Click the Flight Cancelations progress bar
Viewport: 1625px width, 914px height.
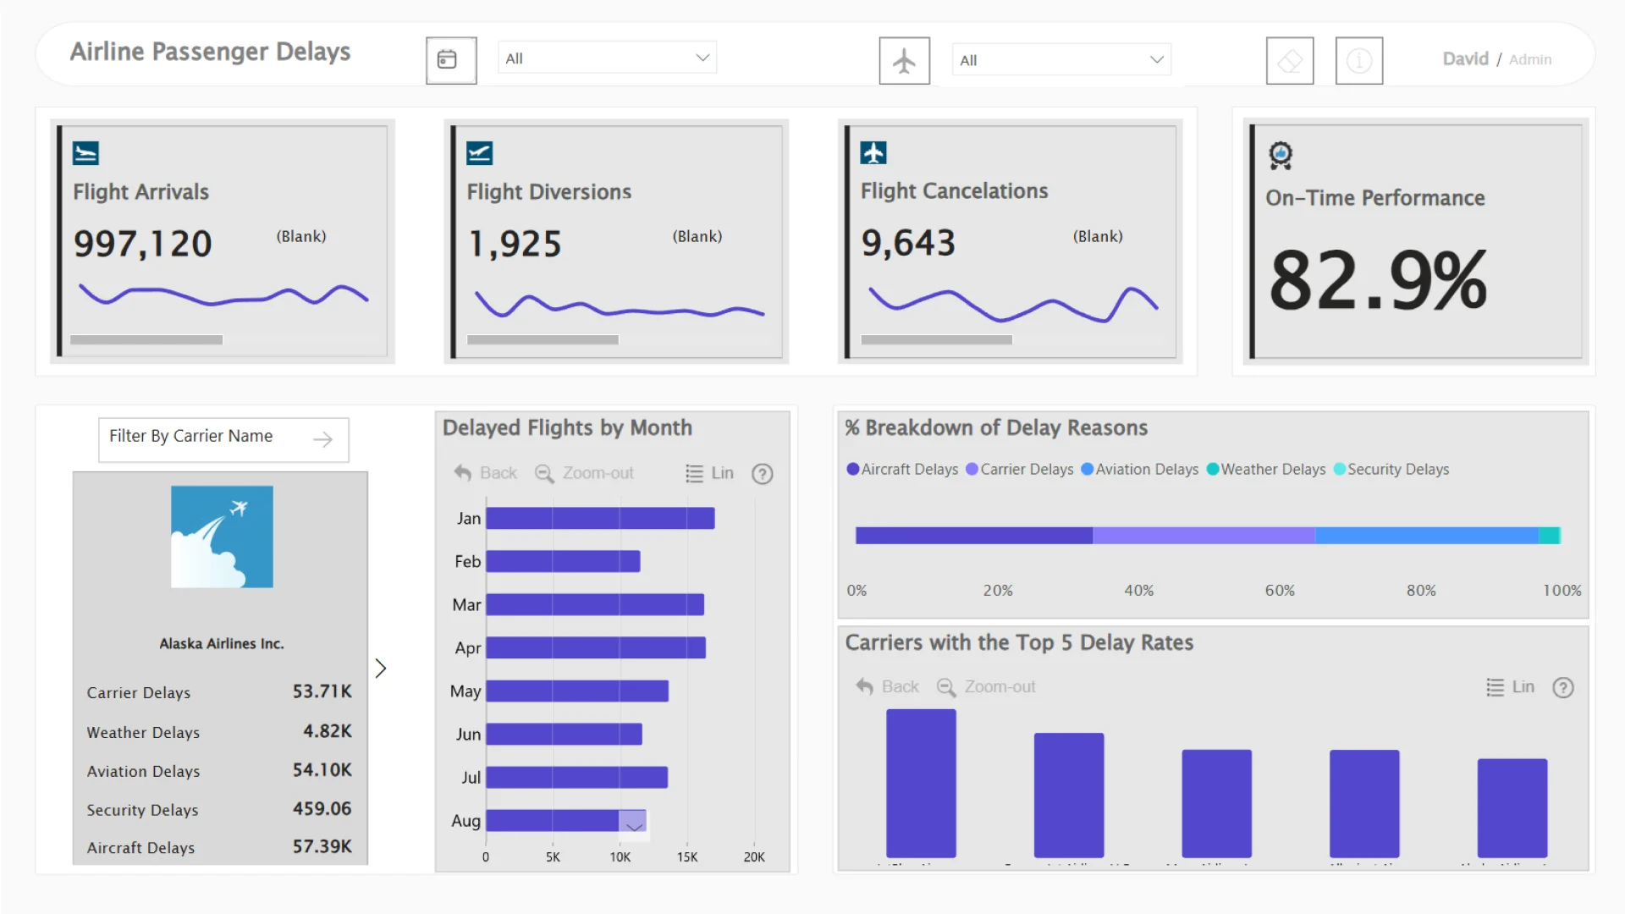[x=936, y=339]
